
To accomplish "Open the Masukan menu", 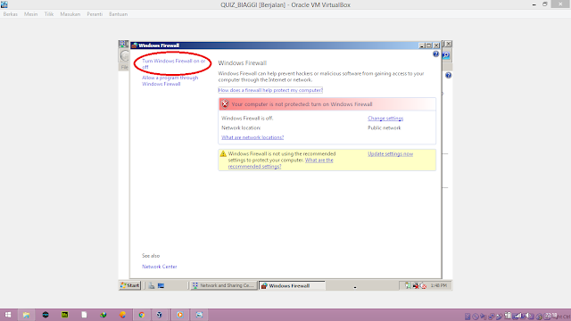I will [x=70, y=14].
